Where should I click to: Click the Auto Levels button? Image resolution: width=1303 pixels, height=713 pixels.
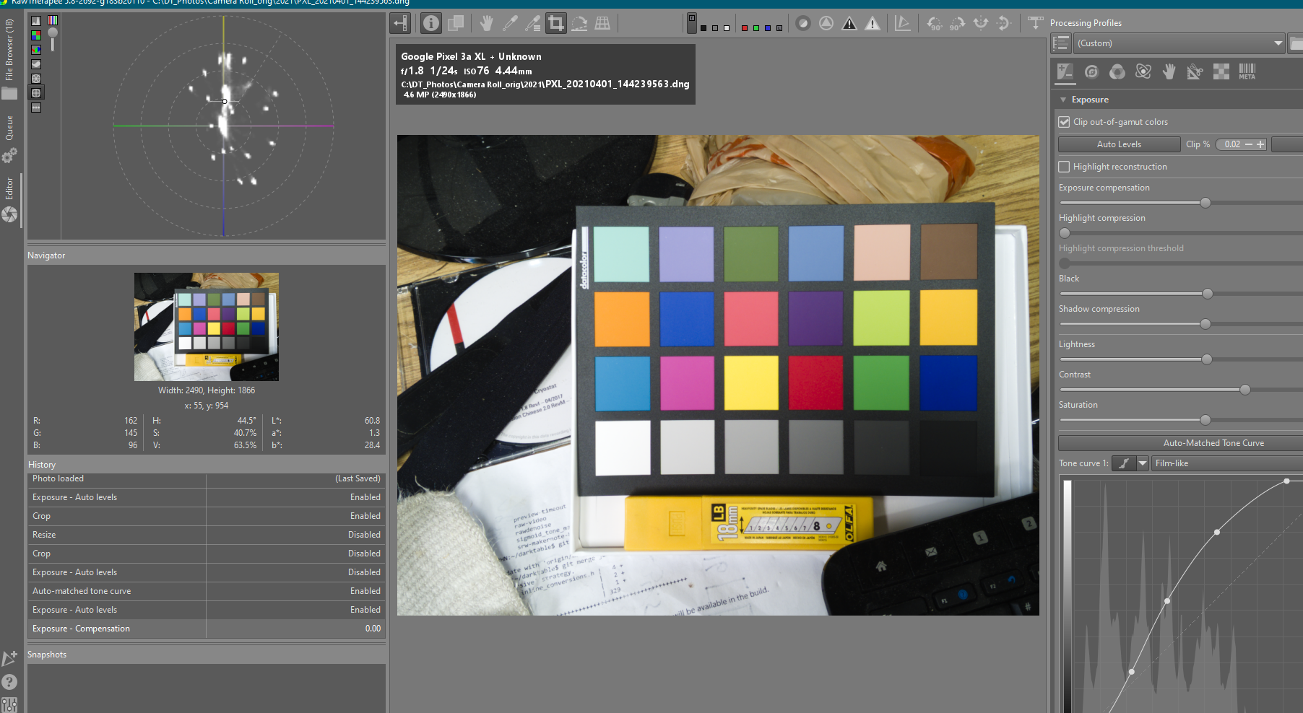(1119, 144)
